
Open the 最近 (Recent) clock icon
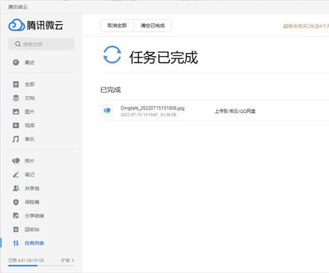(16, 62)
